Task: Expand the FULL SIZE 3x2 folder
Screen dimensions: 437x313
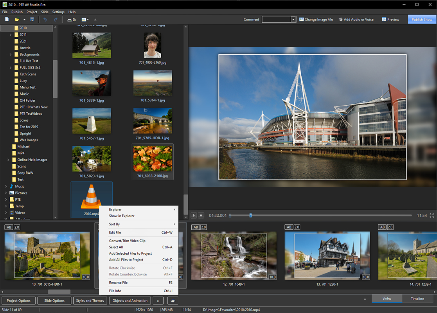Action: tap(11, 68)
